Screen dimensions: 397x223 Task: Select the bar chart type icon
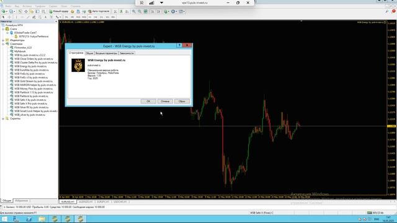tap(115, 11)
